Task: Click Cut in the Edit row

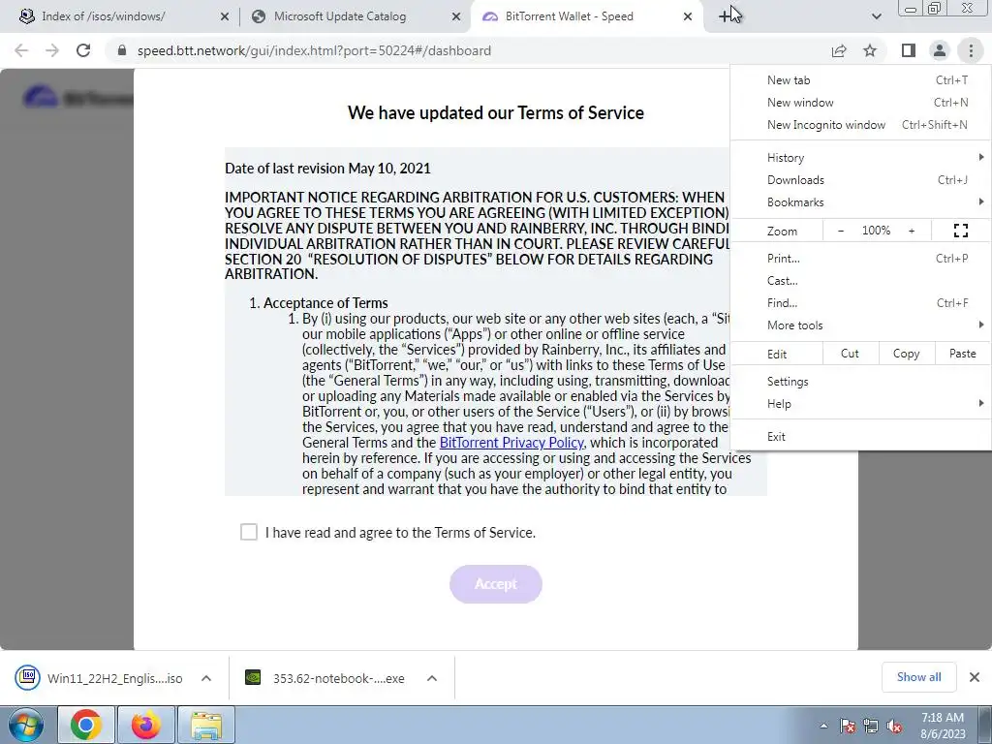Action: 850,354
